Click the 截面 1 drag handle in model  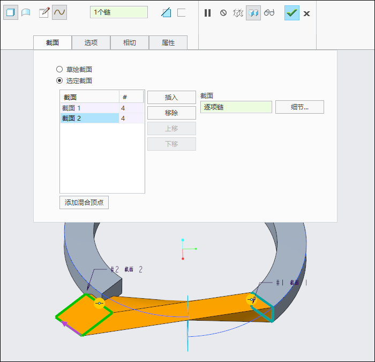tap(251, 299)
